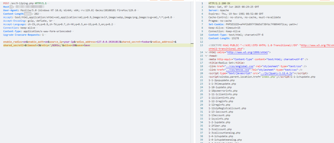Click the 1-2-1update.php output line
The height and width of the screenshot is (143, 334).
[219, 122]
